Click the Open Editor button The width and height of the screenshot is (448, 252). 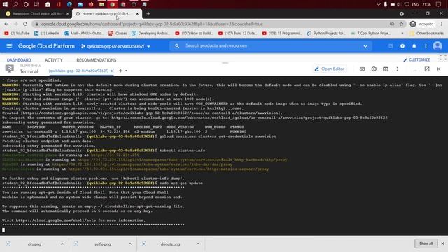click(330, 69)
